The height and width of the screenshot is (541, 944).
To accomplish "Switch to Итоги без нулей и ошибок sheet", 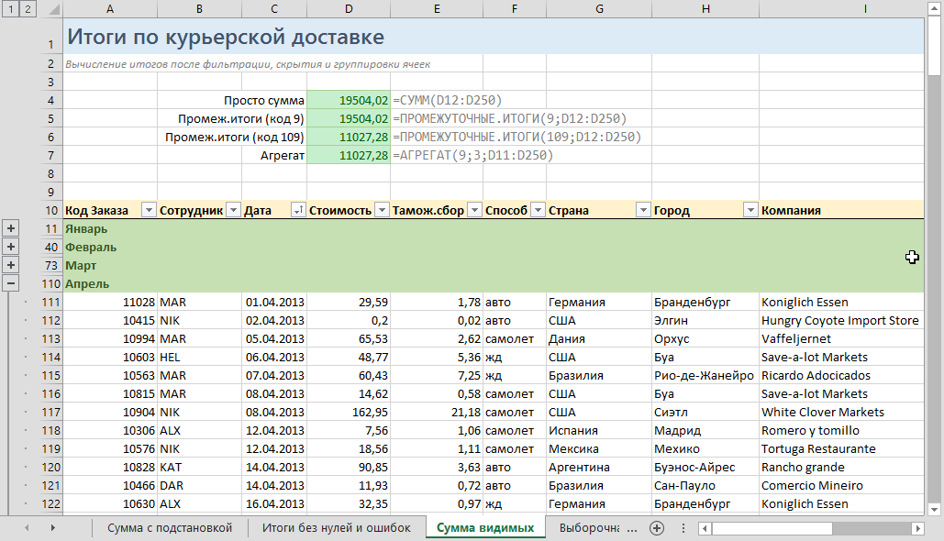I will [x=337, y=528].
